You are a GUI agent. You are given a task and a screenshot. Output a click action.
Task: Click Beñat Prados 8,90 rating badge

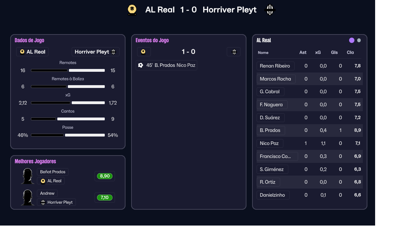pos(104,176)
